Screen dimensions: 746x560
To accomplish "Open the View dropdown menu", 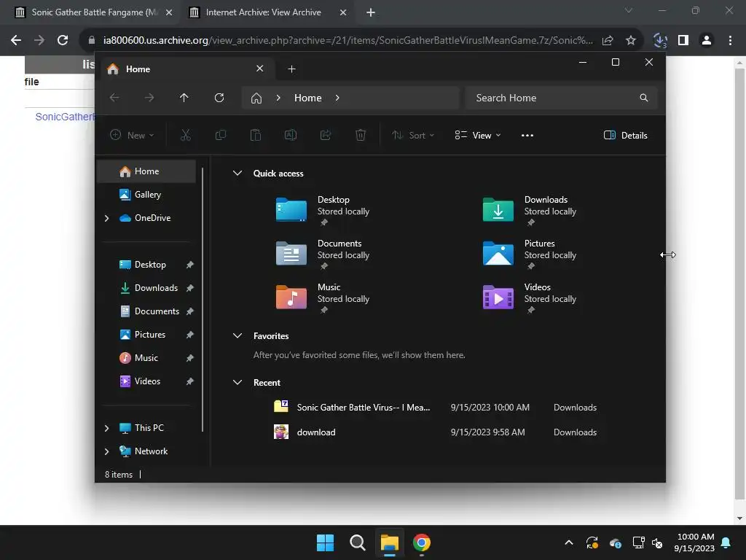I will (x=478, y=135).
